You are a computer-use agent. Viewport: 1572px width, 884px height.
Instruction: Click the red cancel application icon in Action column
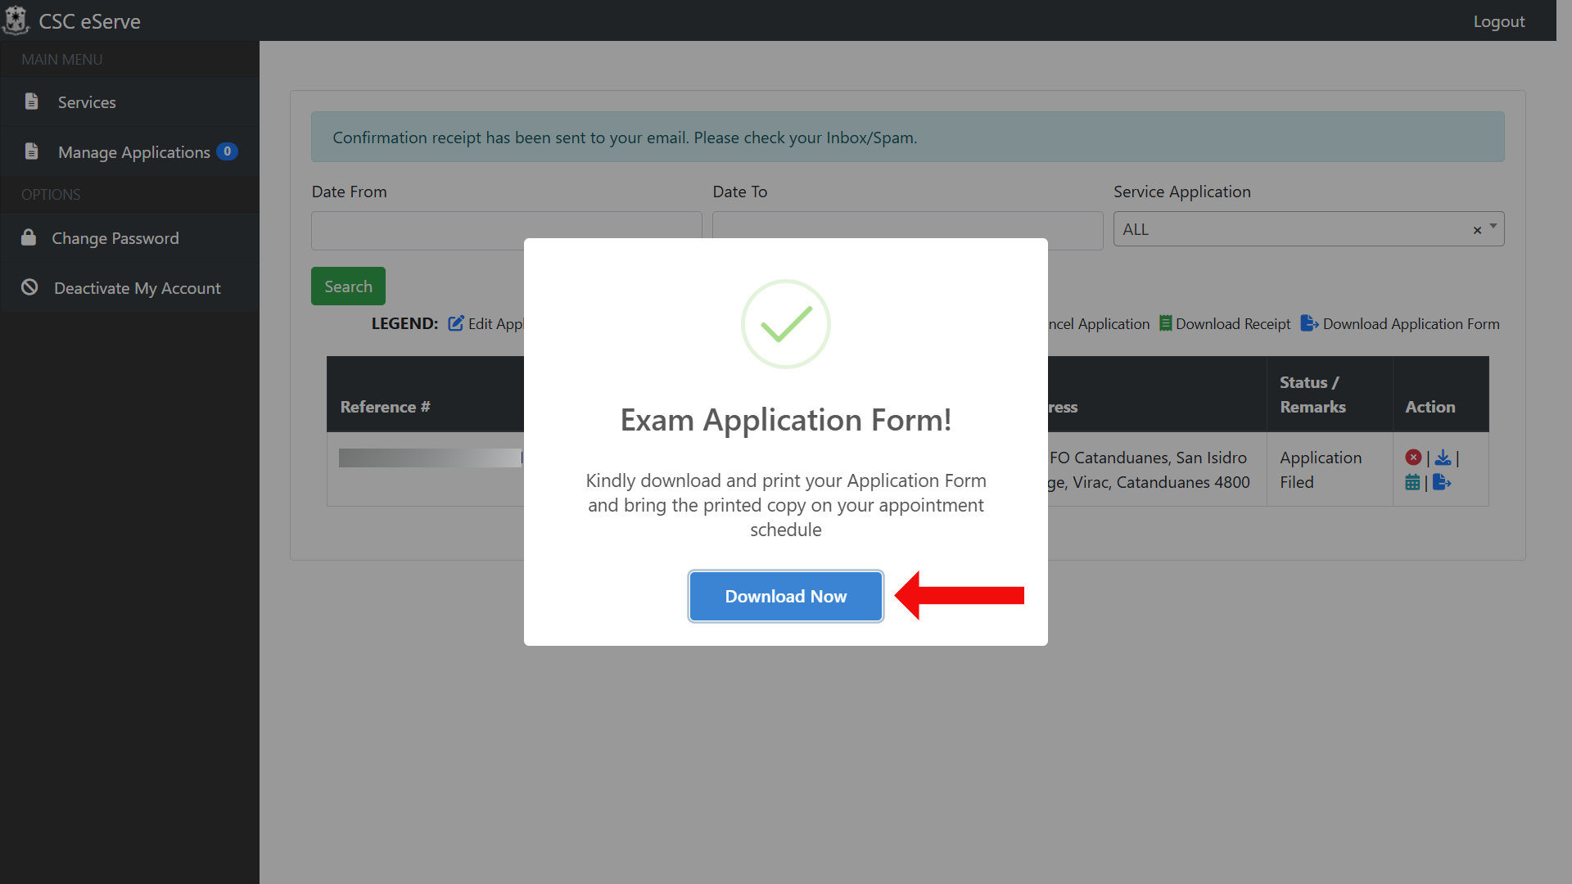pyautogui.click(x=1413, y=458)
